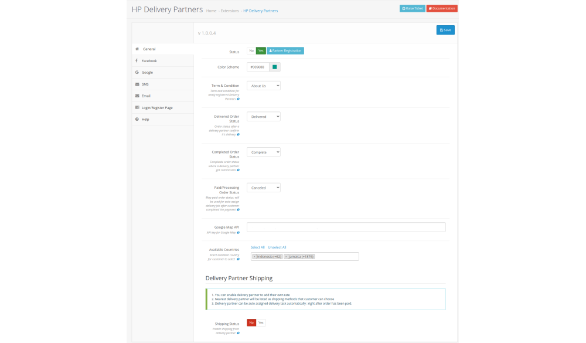Click the Google Map API help icon

pos(238,233)
